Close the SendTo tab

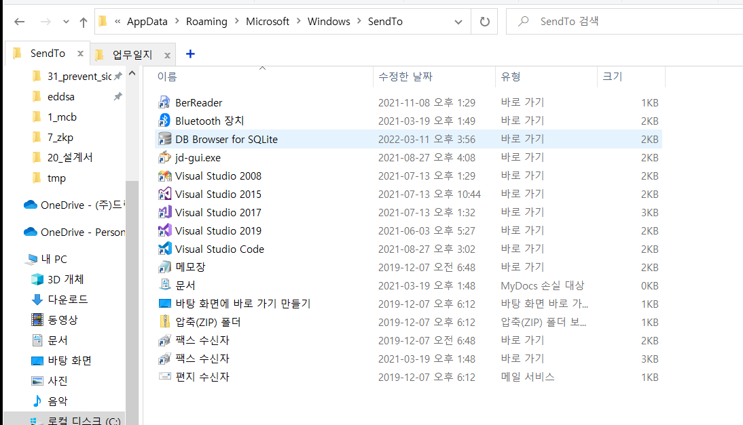tap(81, 54)
